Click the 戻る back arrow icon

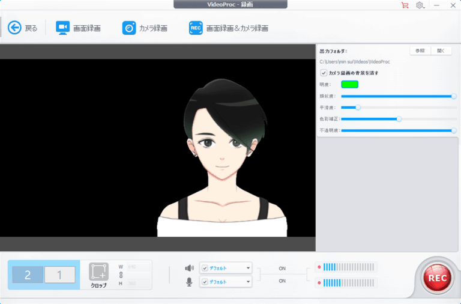14,28
